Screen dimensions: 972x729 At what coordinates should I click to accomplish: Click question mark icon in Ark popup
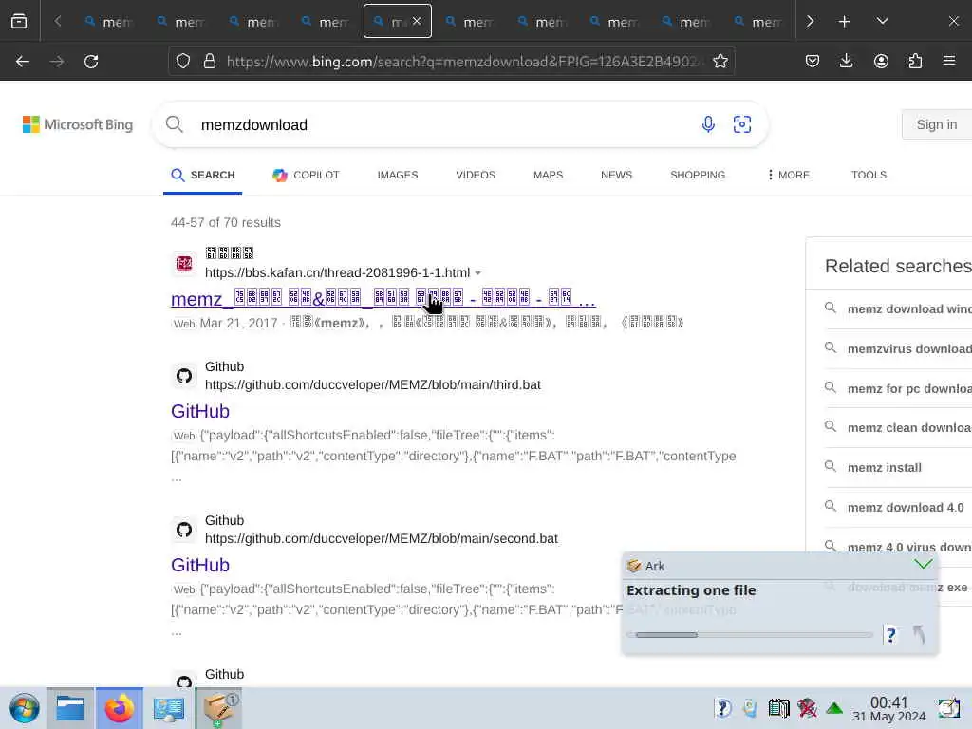[890, 635]
